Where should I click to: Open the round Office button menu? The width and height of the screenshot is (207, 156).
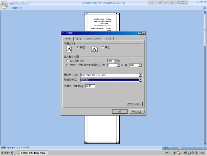click(4, 5)
